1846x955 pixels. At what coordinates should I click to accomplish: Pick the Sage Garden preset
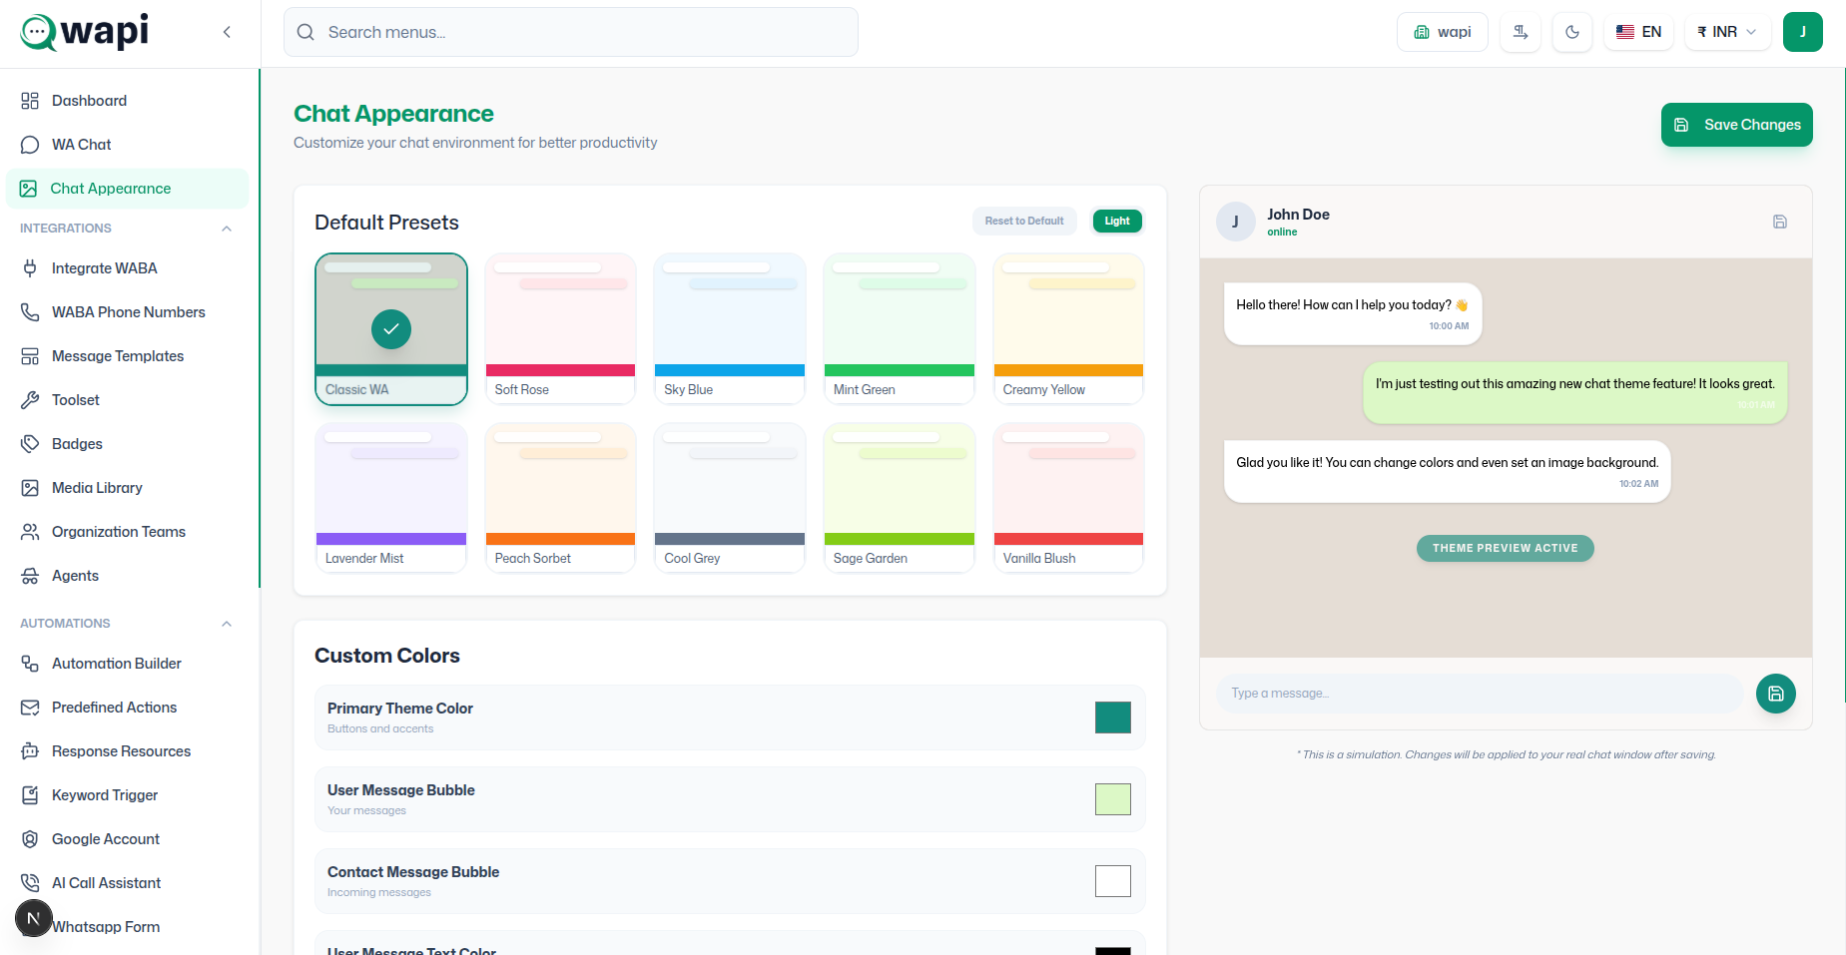click(x=900, y=498)
